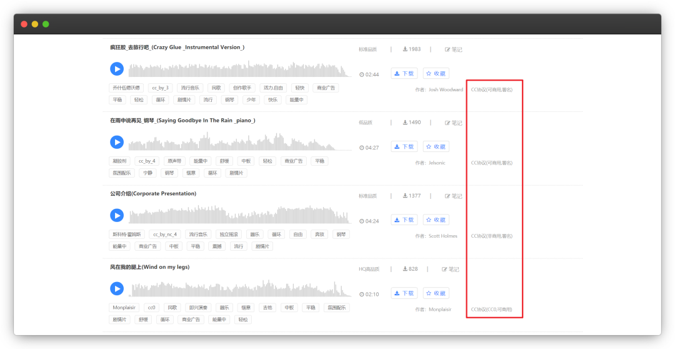Download the Corporate Presentation track
The width and height of the screenshot is (675, 349).
click(x=404, y=220)
